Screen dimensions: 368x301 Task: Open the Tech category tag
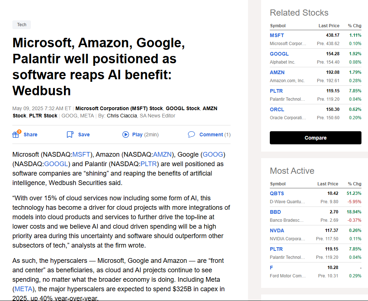point(21,25)
